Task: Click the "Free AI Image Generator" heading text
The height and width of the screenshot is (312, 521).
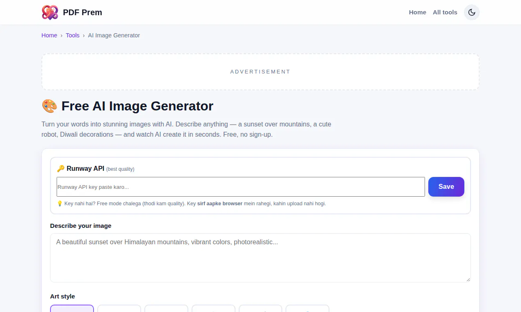Action: pos(137,106)
